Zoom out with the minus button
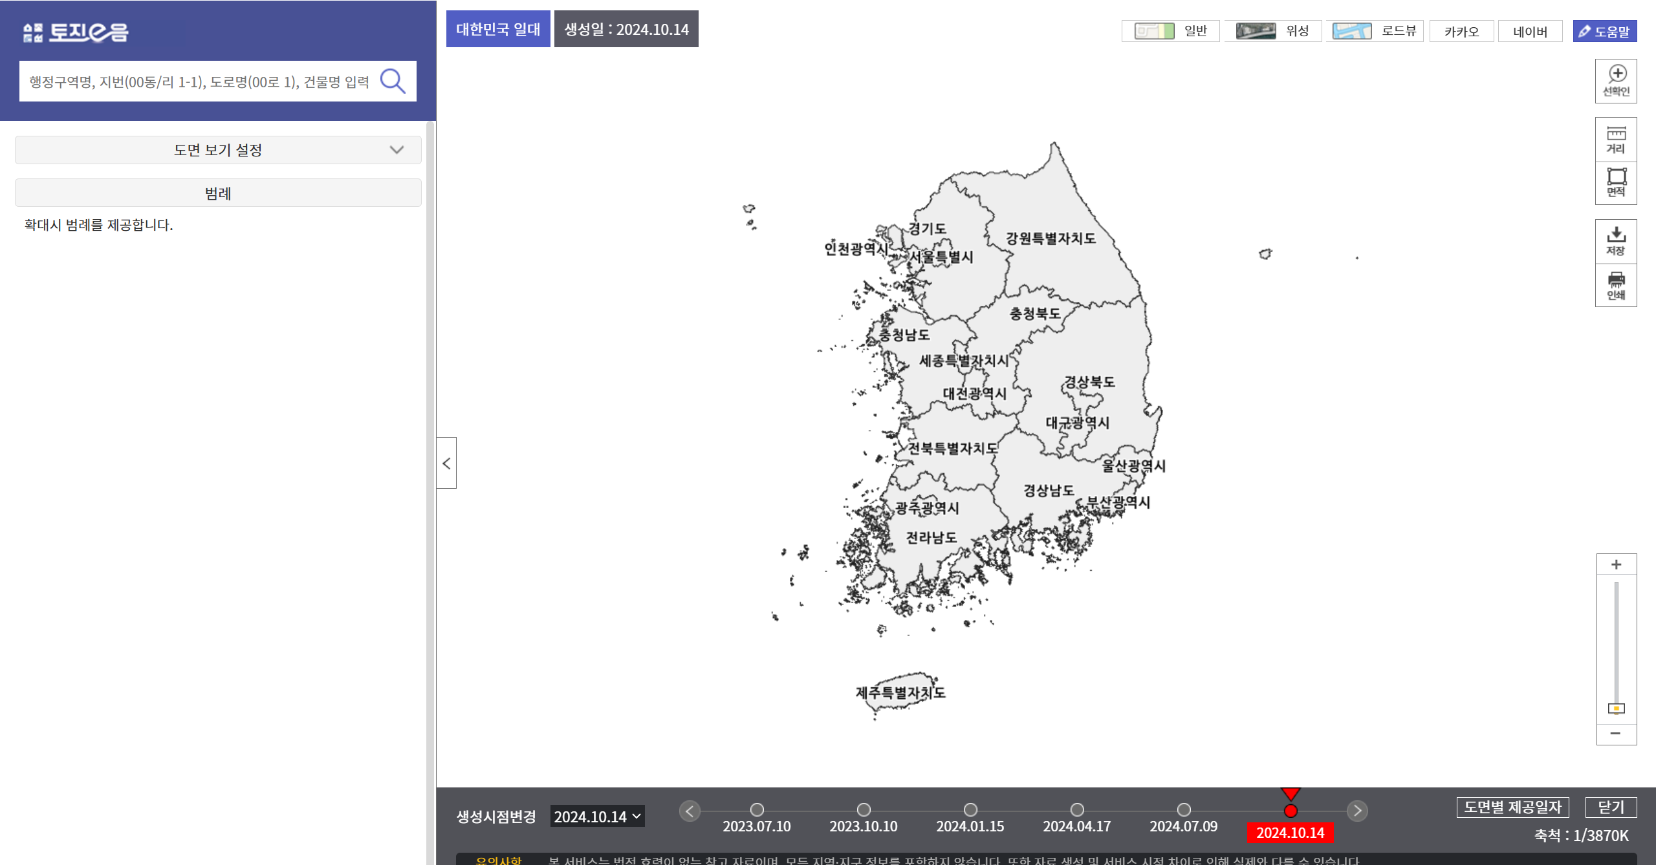Viewport: 1656px width, 865px height. pos(1615,733)
